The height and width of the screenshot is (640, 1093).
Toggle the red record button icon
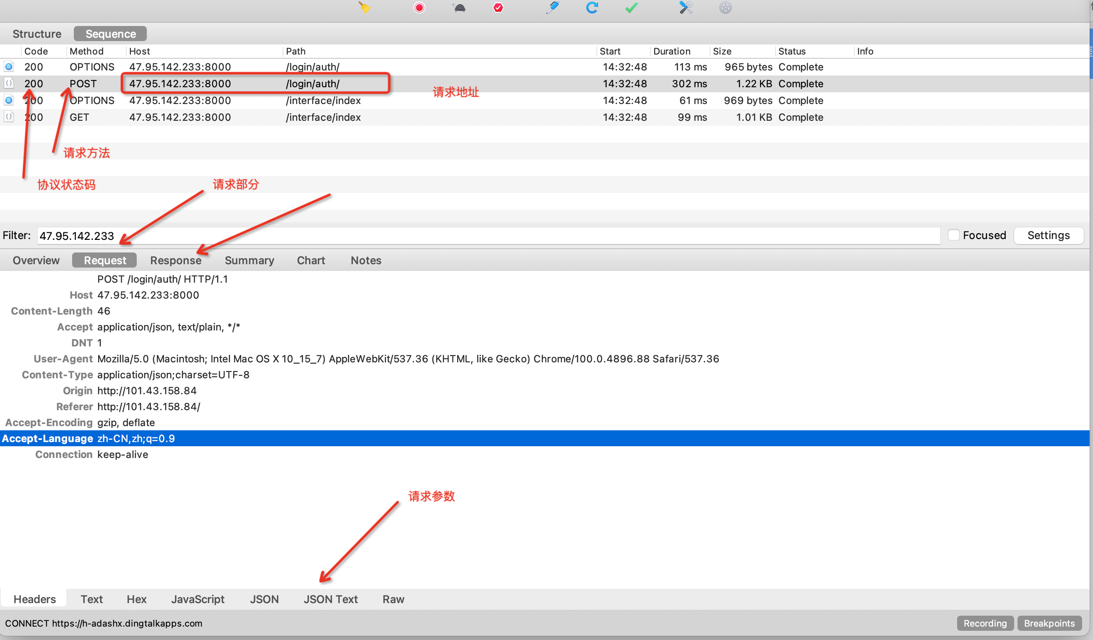419,8
